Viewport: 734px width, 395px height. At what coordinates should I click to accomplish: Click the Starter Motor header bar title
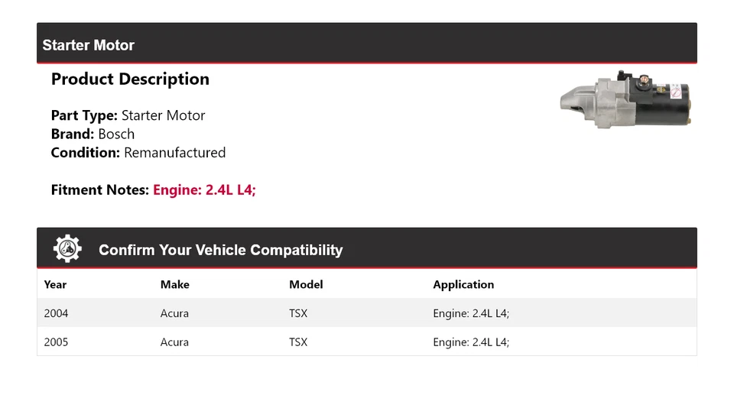tap(88, 45)
